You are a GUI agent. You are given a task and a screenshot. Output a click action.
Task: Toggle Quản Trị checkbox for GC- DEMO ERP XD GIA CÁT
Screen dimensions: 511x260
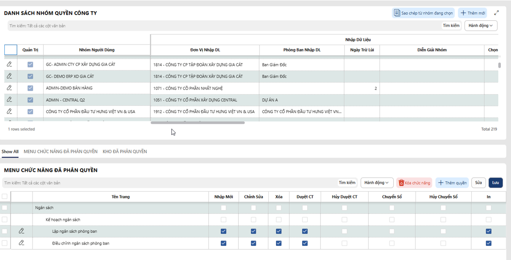coord(31,76)
